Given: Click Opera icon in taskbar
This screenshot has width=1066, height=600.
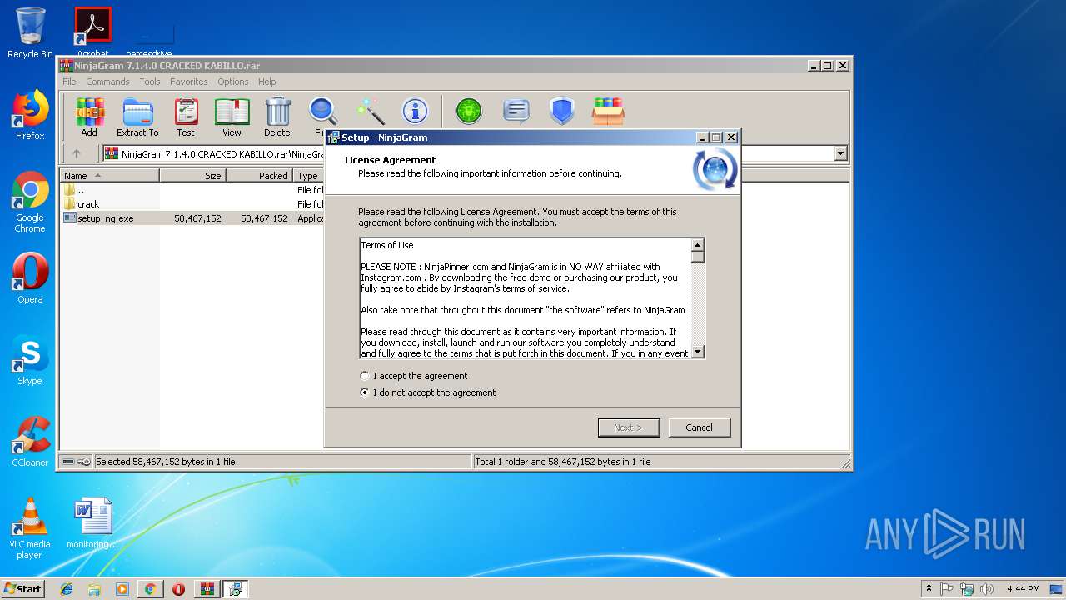Looking at the screenshot, I should [178, 589].
